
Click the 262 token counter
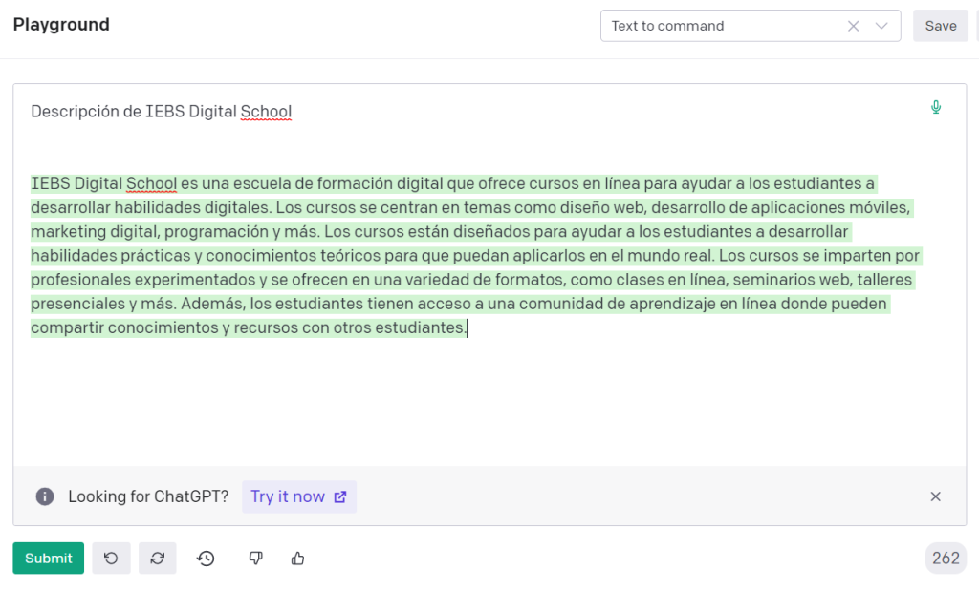pyautogui.click(x=946, y=558)
